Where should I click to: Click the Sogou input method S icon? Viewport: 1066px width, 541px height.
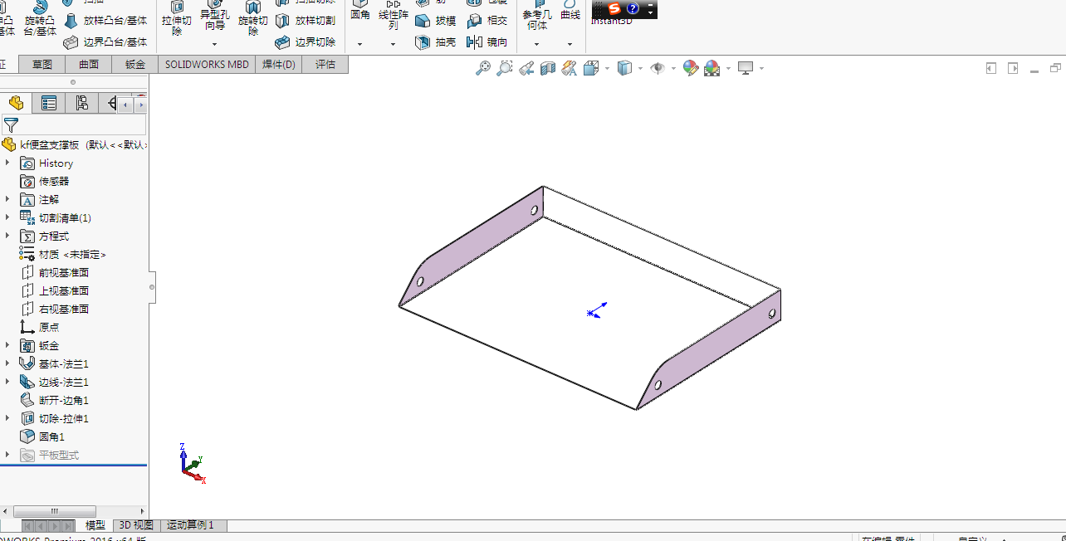click(x=614, y=8)
